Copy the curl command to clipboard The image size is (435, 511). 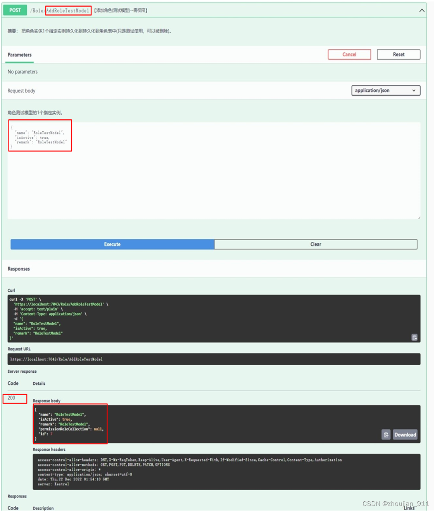[x=414, y=337]
